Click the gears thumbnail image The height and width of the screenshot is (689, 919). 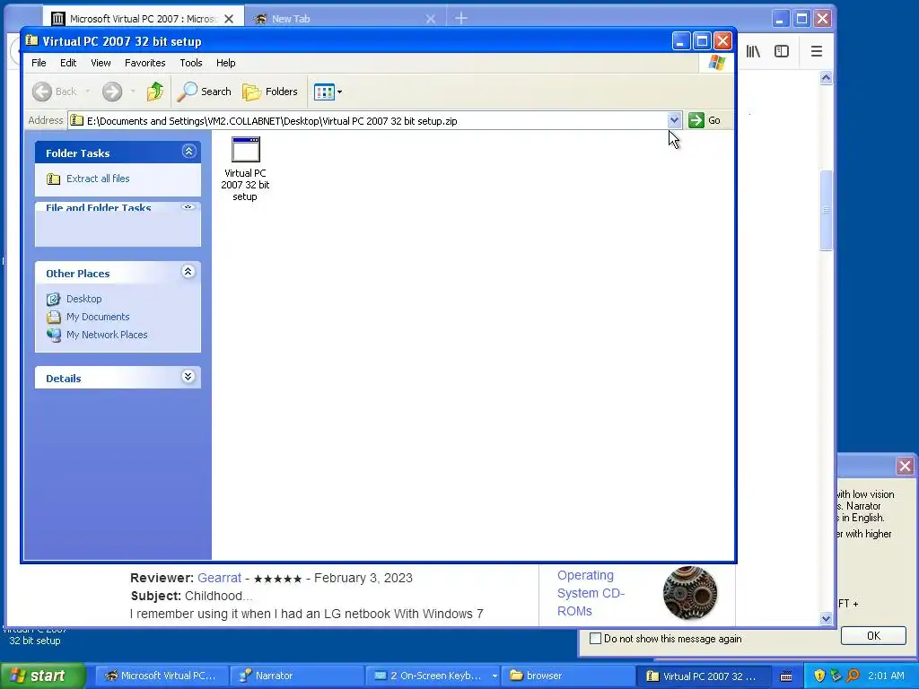tap(690, 593)
